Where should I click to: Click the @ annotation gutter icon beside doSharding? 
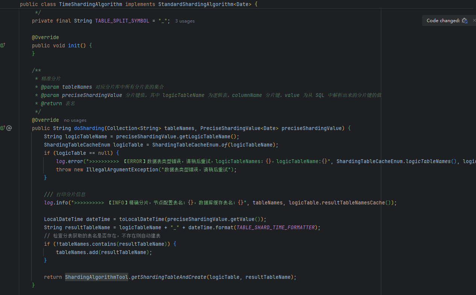(9, 128)
